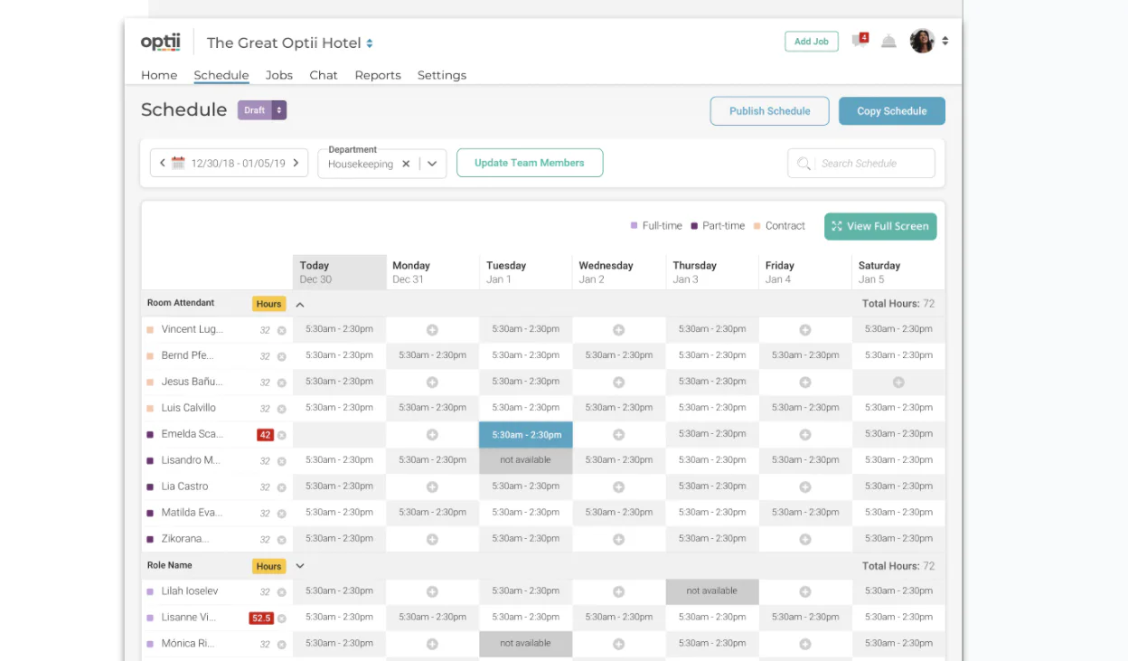
Task: Toggle Hours badge for Room Attendant
Action: [x=268, y=304]
